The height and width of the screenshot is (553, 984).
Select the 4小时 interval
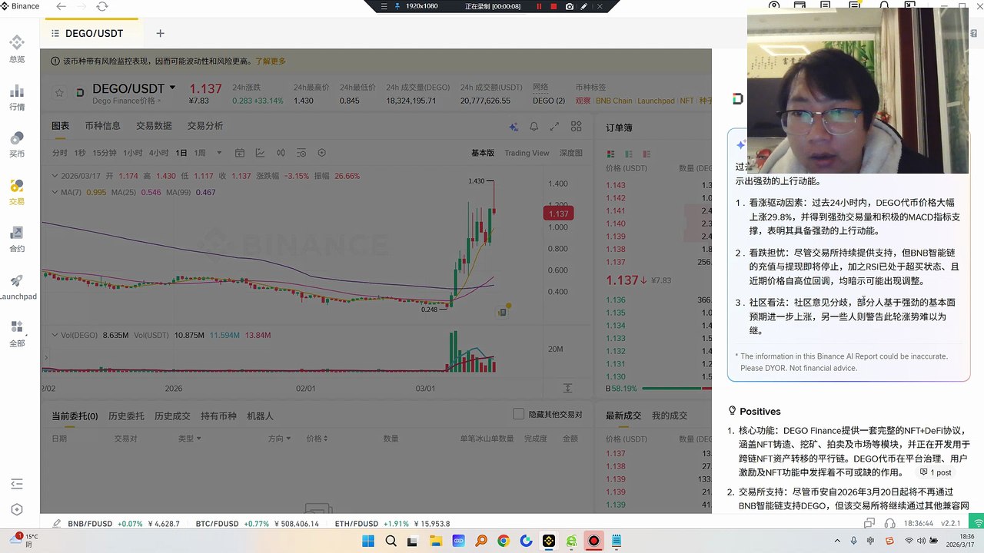click(x=158, y=153)
